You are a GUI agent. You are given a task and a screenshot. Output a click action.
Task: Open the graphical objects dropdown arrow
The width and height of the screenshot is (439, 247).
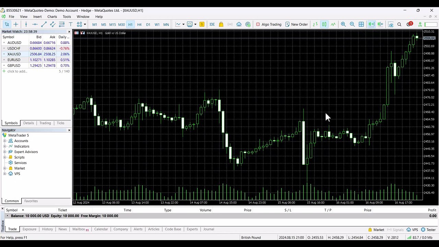(85, 24)
